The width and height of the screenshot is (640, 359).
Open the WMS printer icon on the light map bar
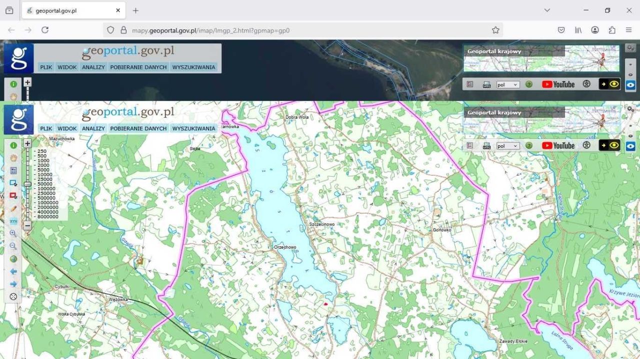486,146
